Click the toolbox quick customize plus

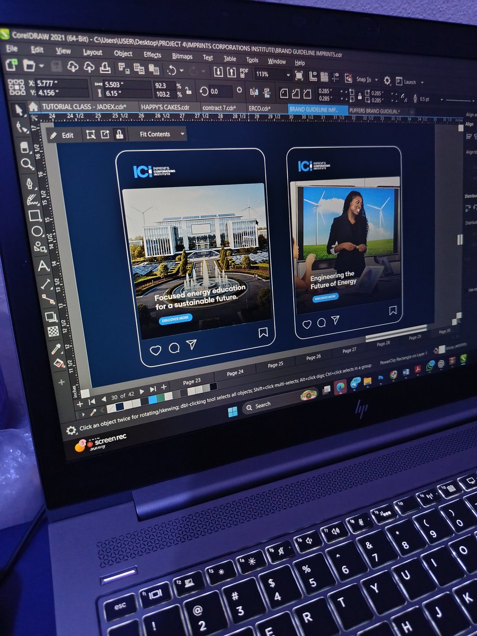pos(61,382)
